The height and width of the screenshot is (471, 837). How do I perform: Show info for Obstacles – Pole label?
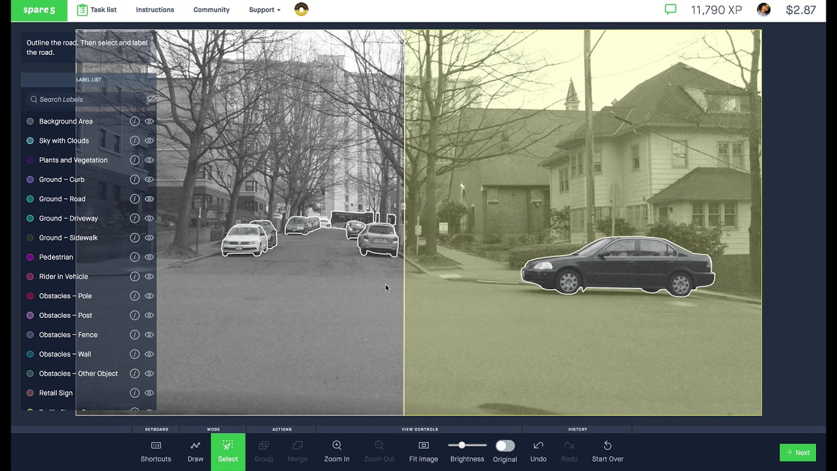[135, 296]
